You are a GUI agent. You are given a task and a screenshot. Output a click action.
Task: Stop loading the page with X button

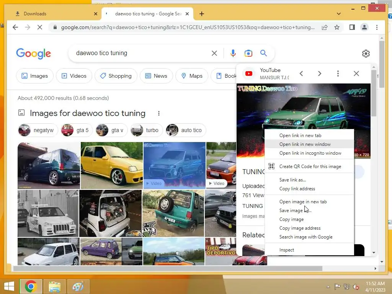coord(40,27)
